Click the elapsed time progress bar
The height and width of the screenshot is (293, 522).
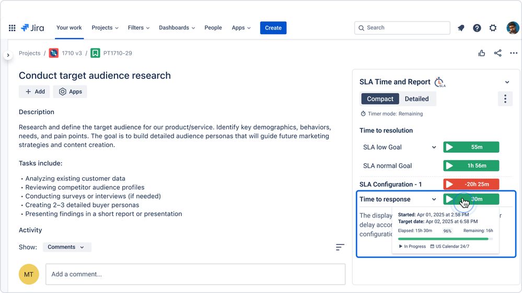[x=445, y=239]
